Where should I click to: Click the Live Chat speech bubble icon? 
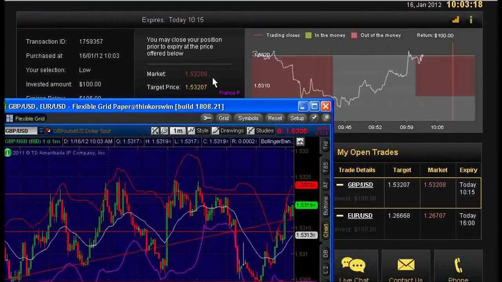[353, 265]
